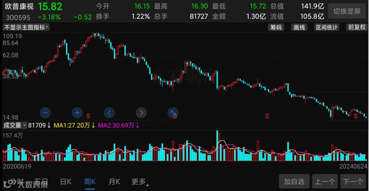Click total volume value 81727
The width and height of the screenshot is (369, 191).
[199, 16]
